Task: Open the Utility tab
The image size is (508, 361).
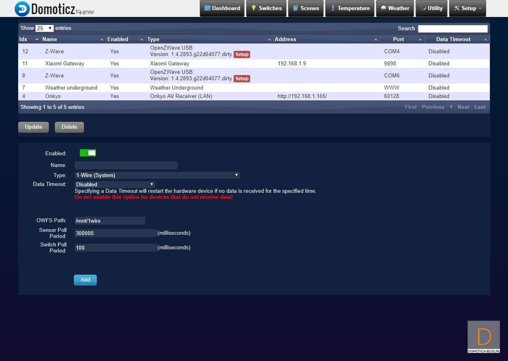Action: [431, 8]
